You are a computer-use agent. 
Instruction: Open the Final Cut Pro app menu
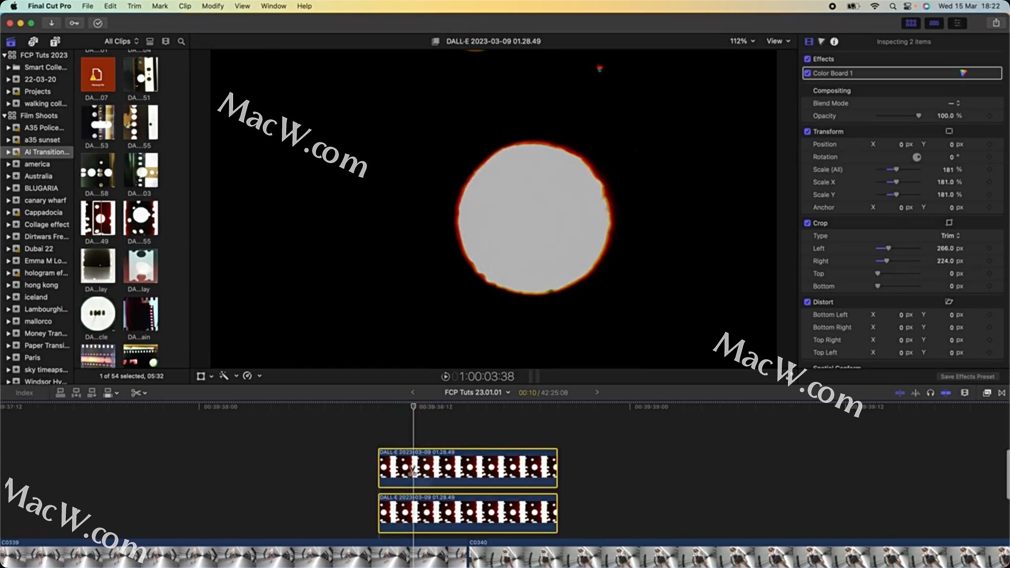(x=49, y=6)
